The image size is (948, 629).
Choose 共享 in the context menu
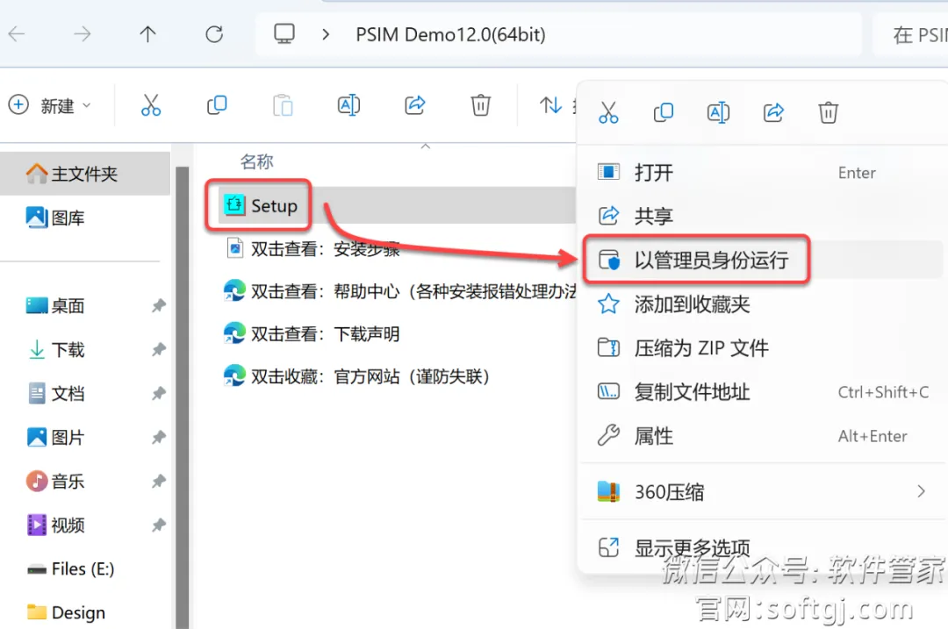click(x=763, y=216)
